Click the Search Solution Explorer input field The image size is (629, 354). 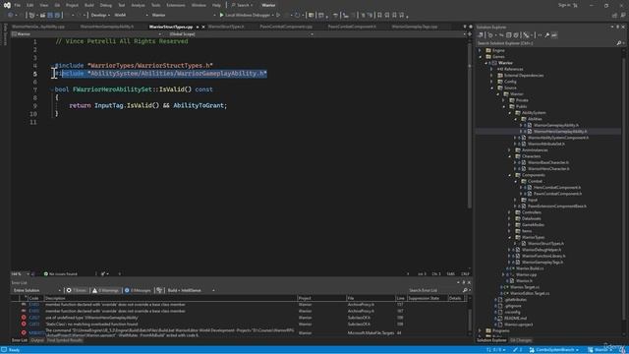pos(546,43)
